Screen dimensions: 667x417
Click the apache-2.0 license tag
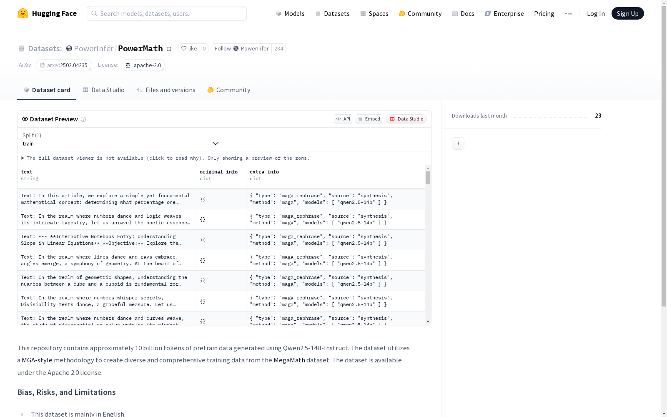point(143,65)
